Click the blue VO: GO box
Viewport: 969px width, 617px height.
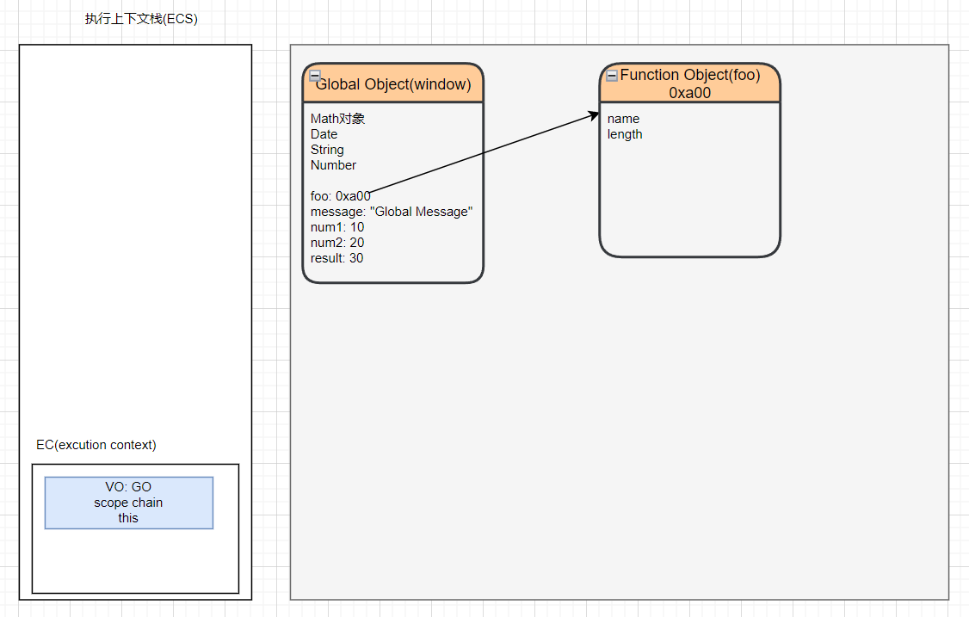coord(128,503)
